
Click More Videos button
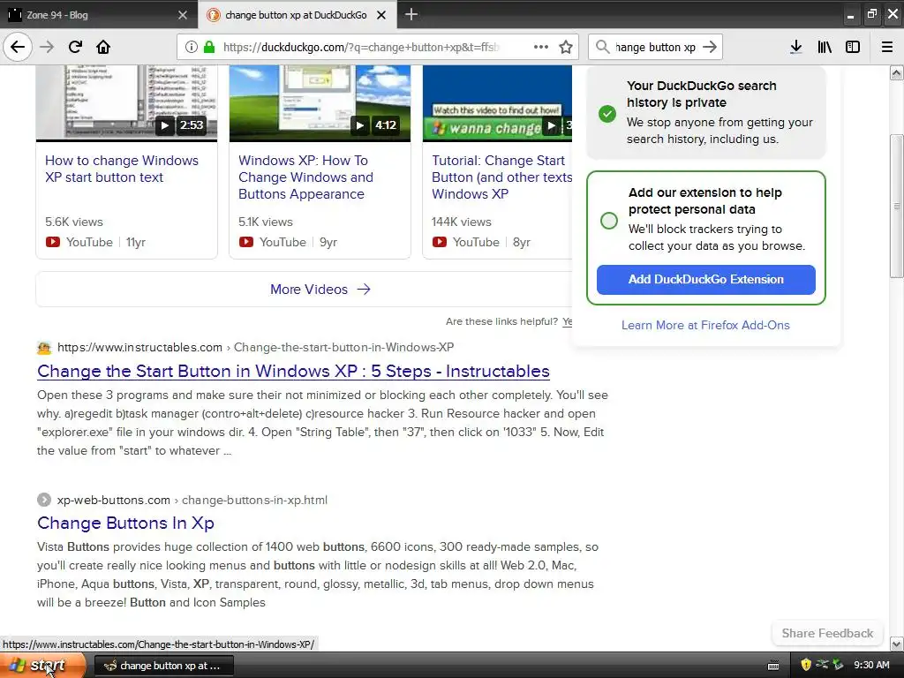coord(320,290)
